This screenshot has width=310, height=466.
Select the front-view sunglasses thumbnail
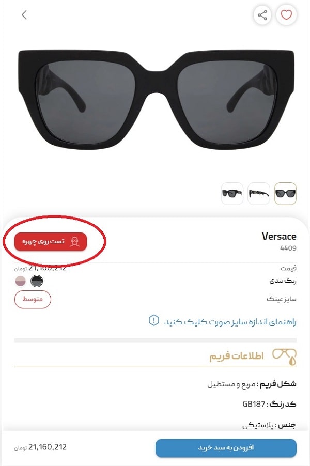click(x=285, y=193)
